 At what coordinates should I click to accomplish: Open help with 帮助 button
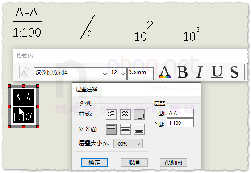tap(173, 162)
